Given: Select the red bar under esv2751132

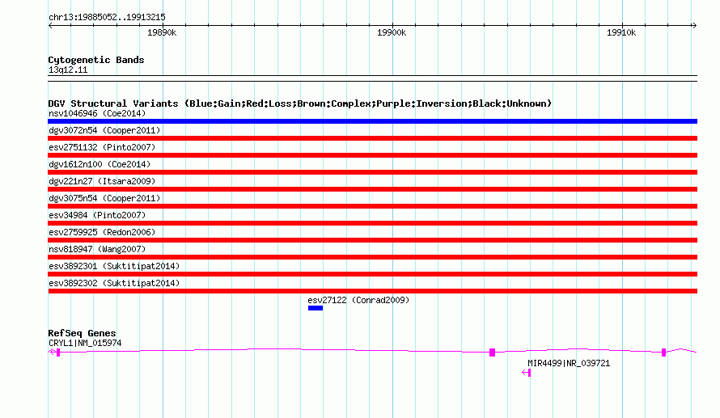Looking at the screenshot, I should point(372,155).
